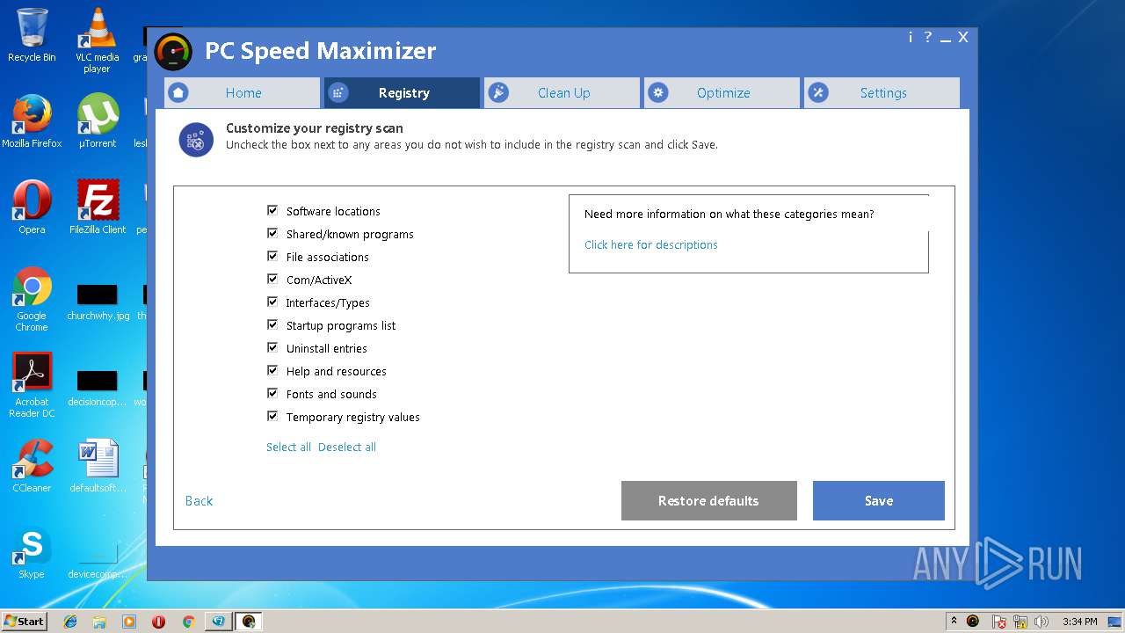
Task: Click the Clean Up broom icon
Action: point(498,92)
